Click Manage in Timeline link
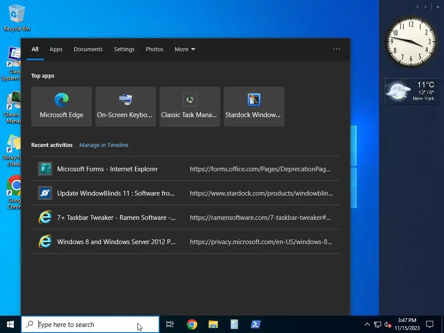 [x=104, y=145]
